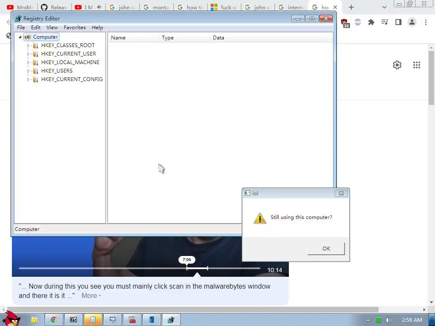Click the green network tray icon
The height and width of the screenshot is (326, 435).
(x=378, y=320)
